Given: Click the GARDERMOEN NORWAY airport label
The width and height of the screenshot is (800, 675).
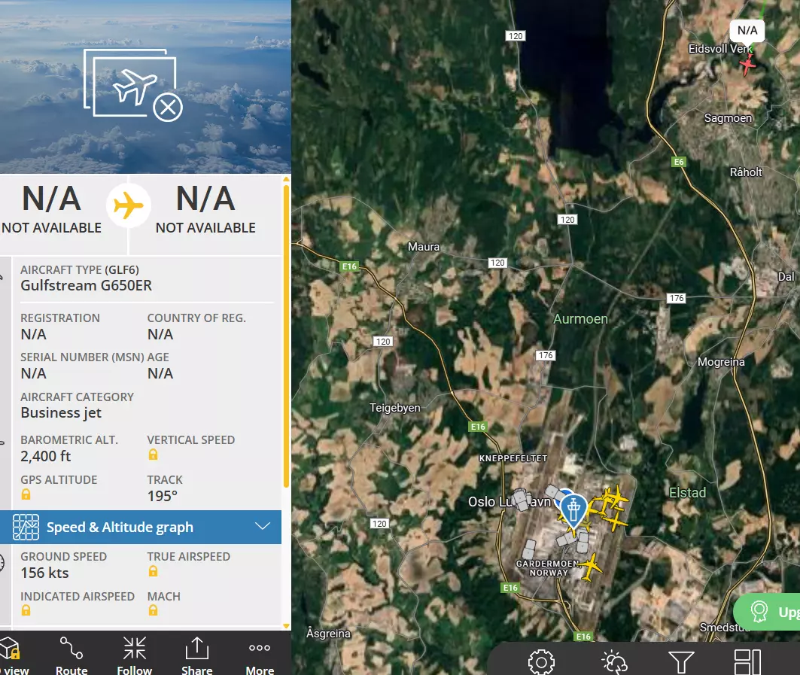Looking at the screenshot, I should point(547,568).
